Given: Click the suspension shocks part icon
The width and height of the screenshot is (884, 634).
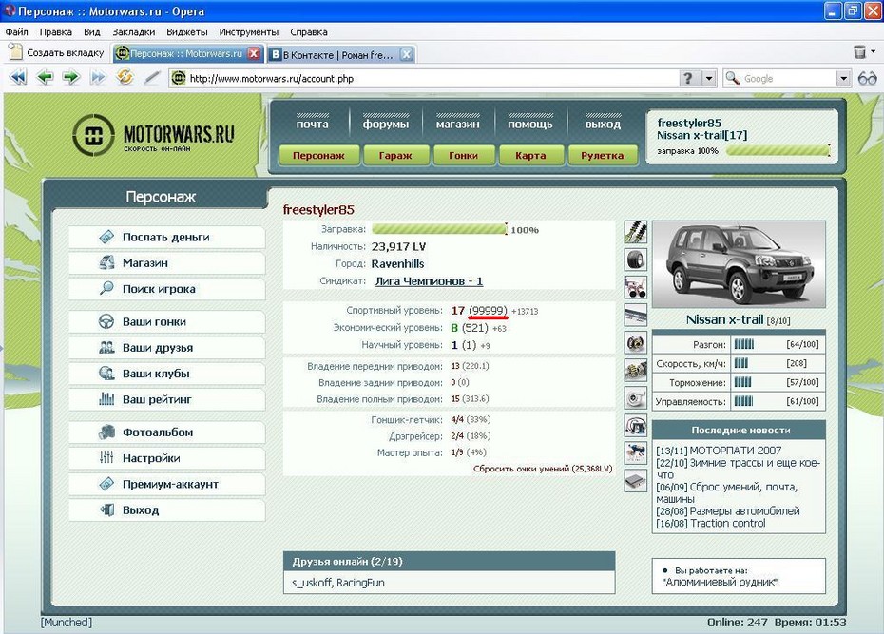Looking at the screenshot, I should (x=635, y=232).
